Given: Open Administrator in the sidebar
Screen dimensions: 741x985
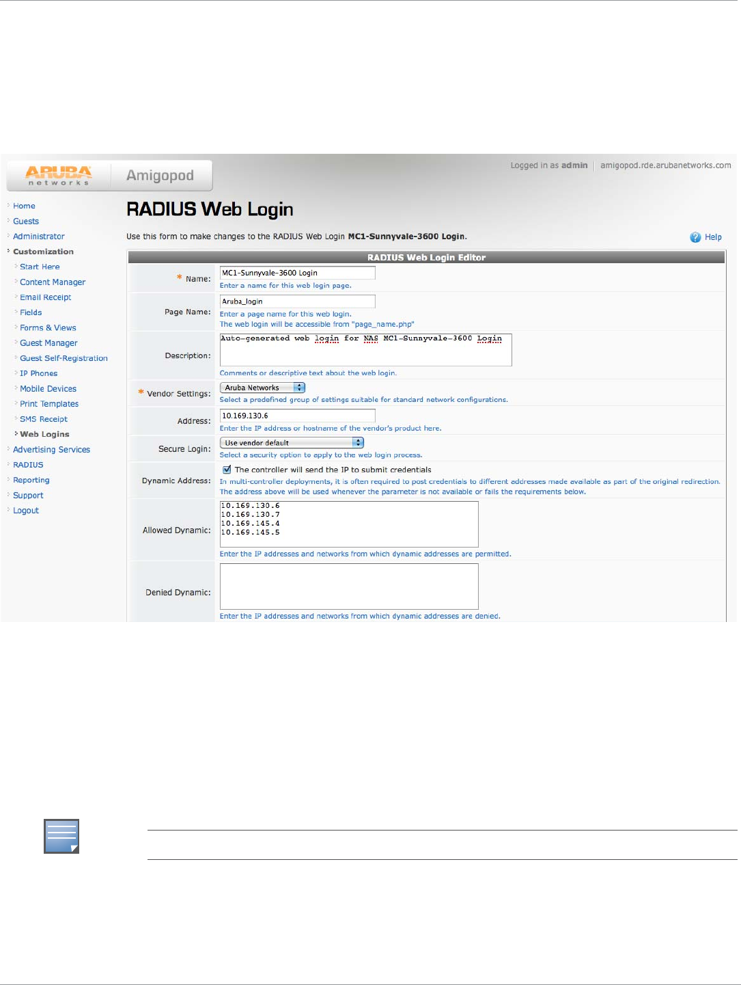Looking at the screenshot, I should [x=39, y=237].
